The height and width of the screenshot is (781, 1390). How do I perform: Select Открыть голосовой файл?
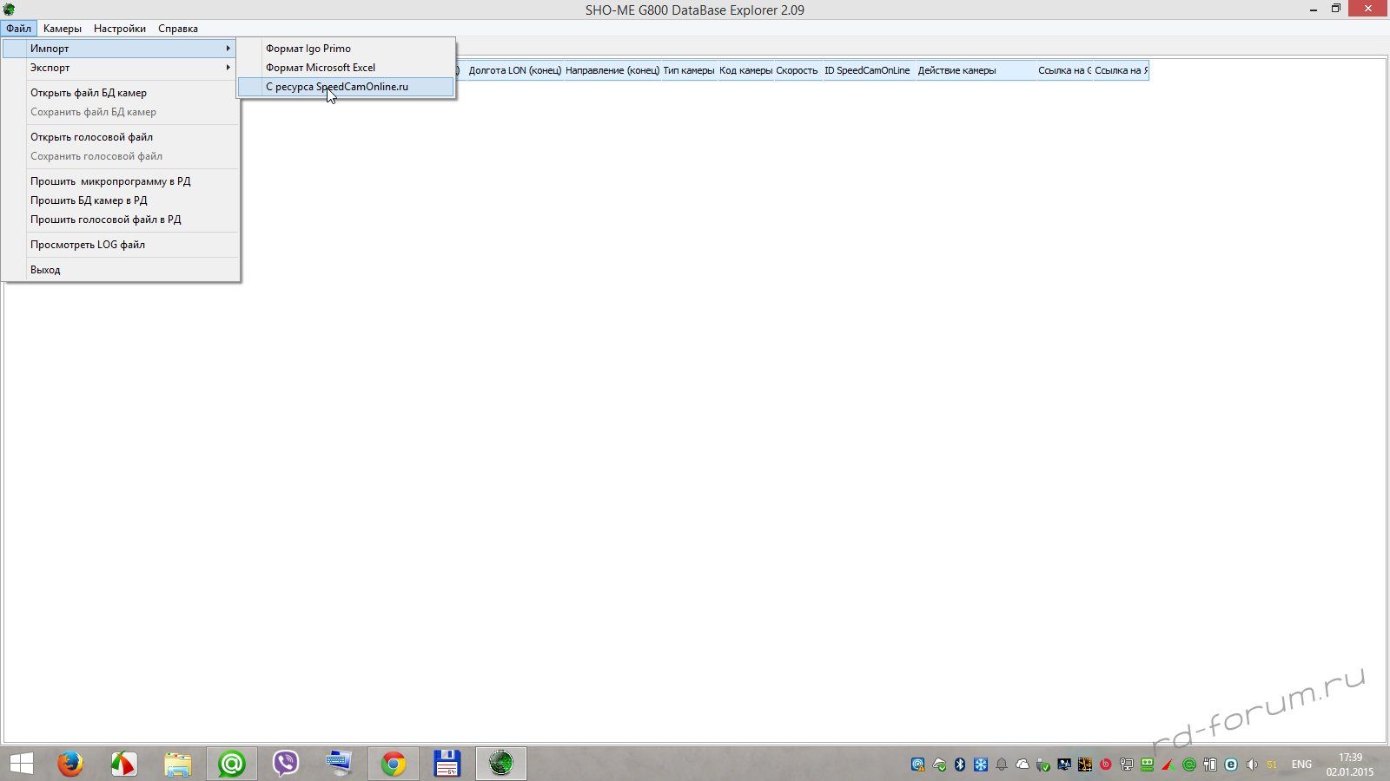click(x=120, y=137)
